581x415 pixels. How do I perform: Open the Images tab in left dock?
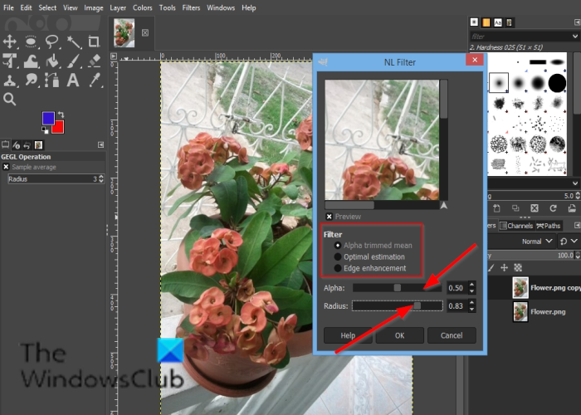pyautogui.click(x=38, y=145)
